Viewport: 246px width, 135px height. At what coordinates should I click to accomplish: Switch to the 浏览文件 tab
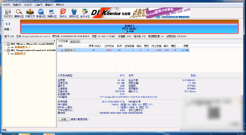(75, 41)
